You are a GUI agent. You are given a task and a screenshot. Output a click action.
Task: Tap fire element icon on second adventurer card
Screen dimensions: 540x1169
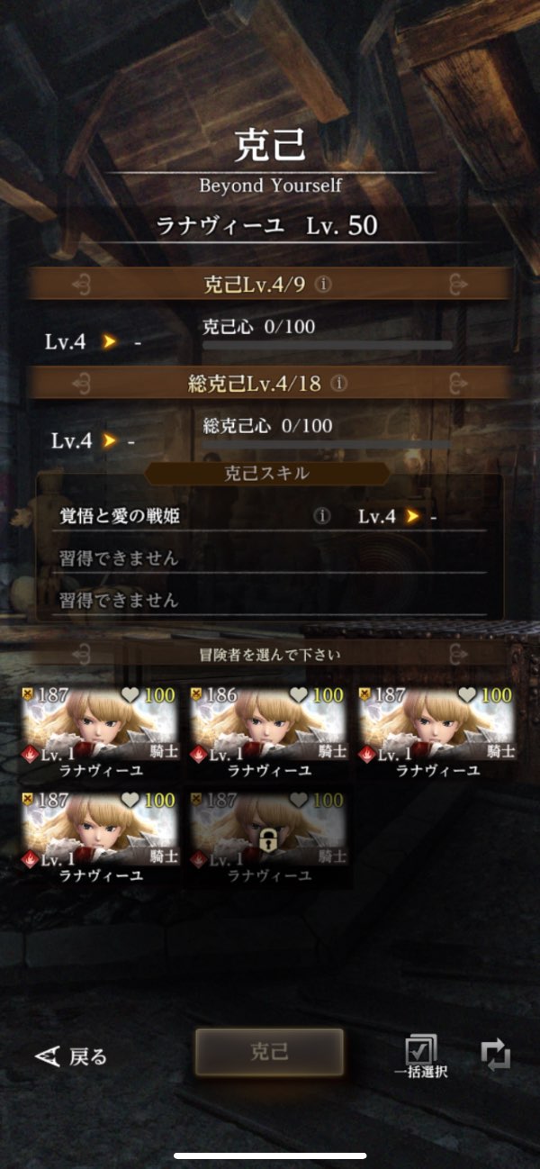pyautogui.click(x=199, y=754)
